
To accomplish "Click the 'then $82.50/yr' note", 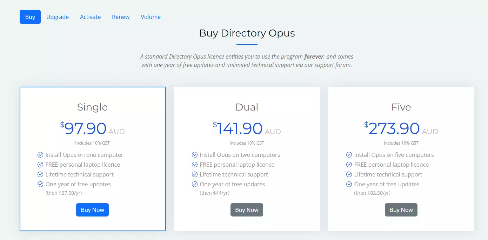I will tap(372, 193).
